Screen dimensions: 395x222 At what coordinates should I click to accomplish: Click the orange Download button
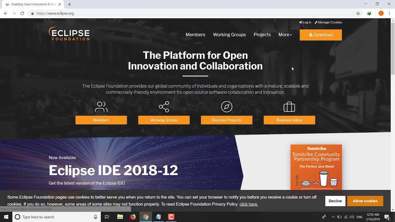(x=321, y=35)
